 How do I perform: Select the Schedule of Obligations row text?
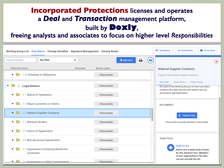(42, 75)
